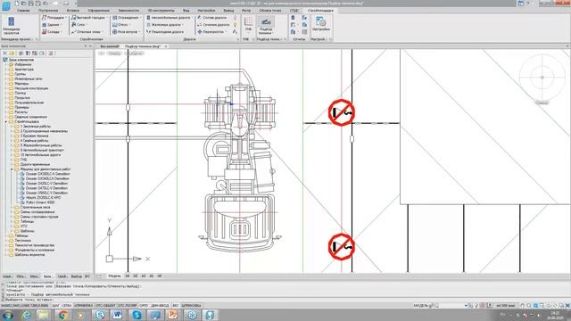571x321 pixels.
Task: Collapse Машины для демонтажных работ folder
Action: tap(12, 169)
